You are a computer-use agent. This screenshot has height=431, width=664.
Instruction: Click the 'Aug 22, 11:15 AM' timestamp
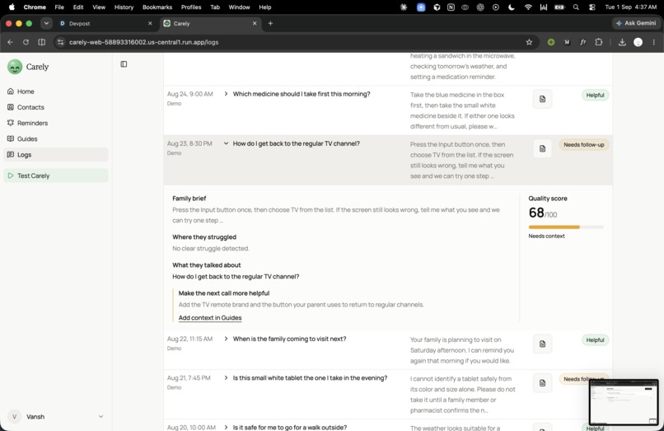[189, 339]
